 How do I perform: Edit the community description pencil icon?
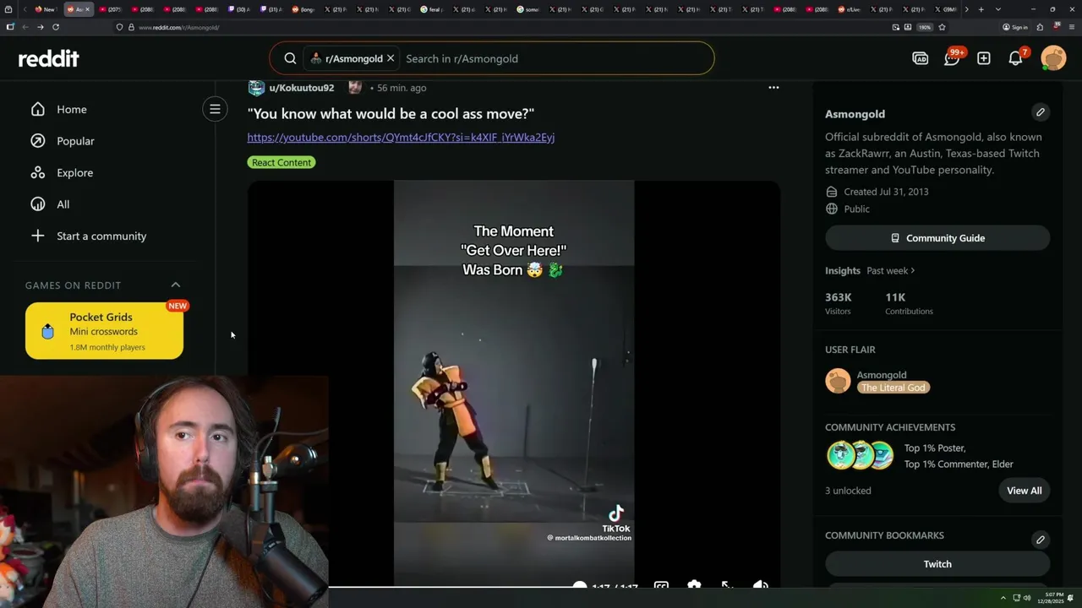(x=1041, y=112)
